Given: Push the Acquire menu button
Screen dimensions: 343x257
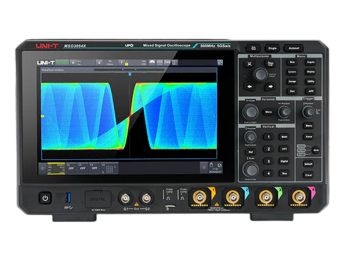Looking at the screenshot, I should (311, 62).
